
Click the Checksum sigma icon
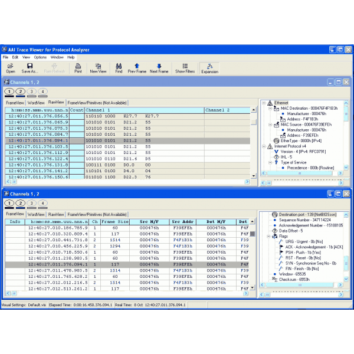click(275, 280)
